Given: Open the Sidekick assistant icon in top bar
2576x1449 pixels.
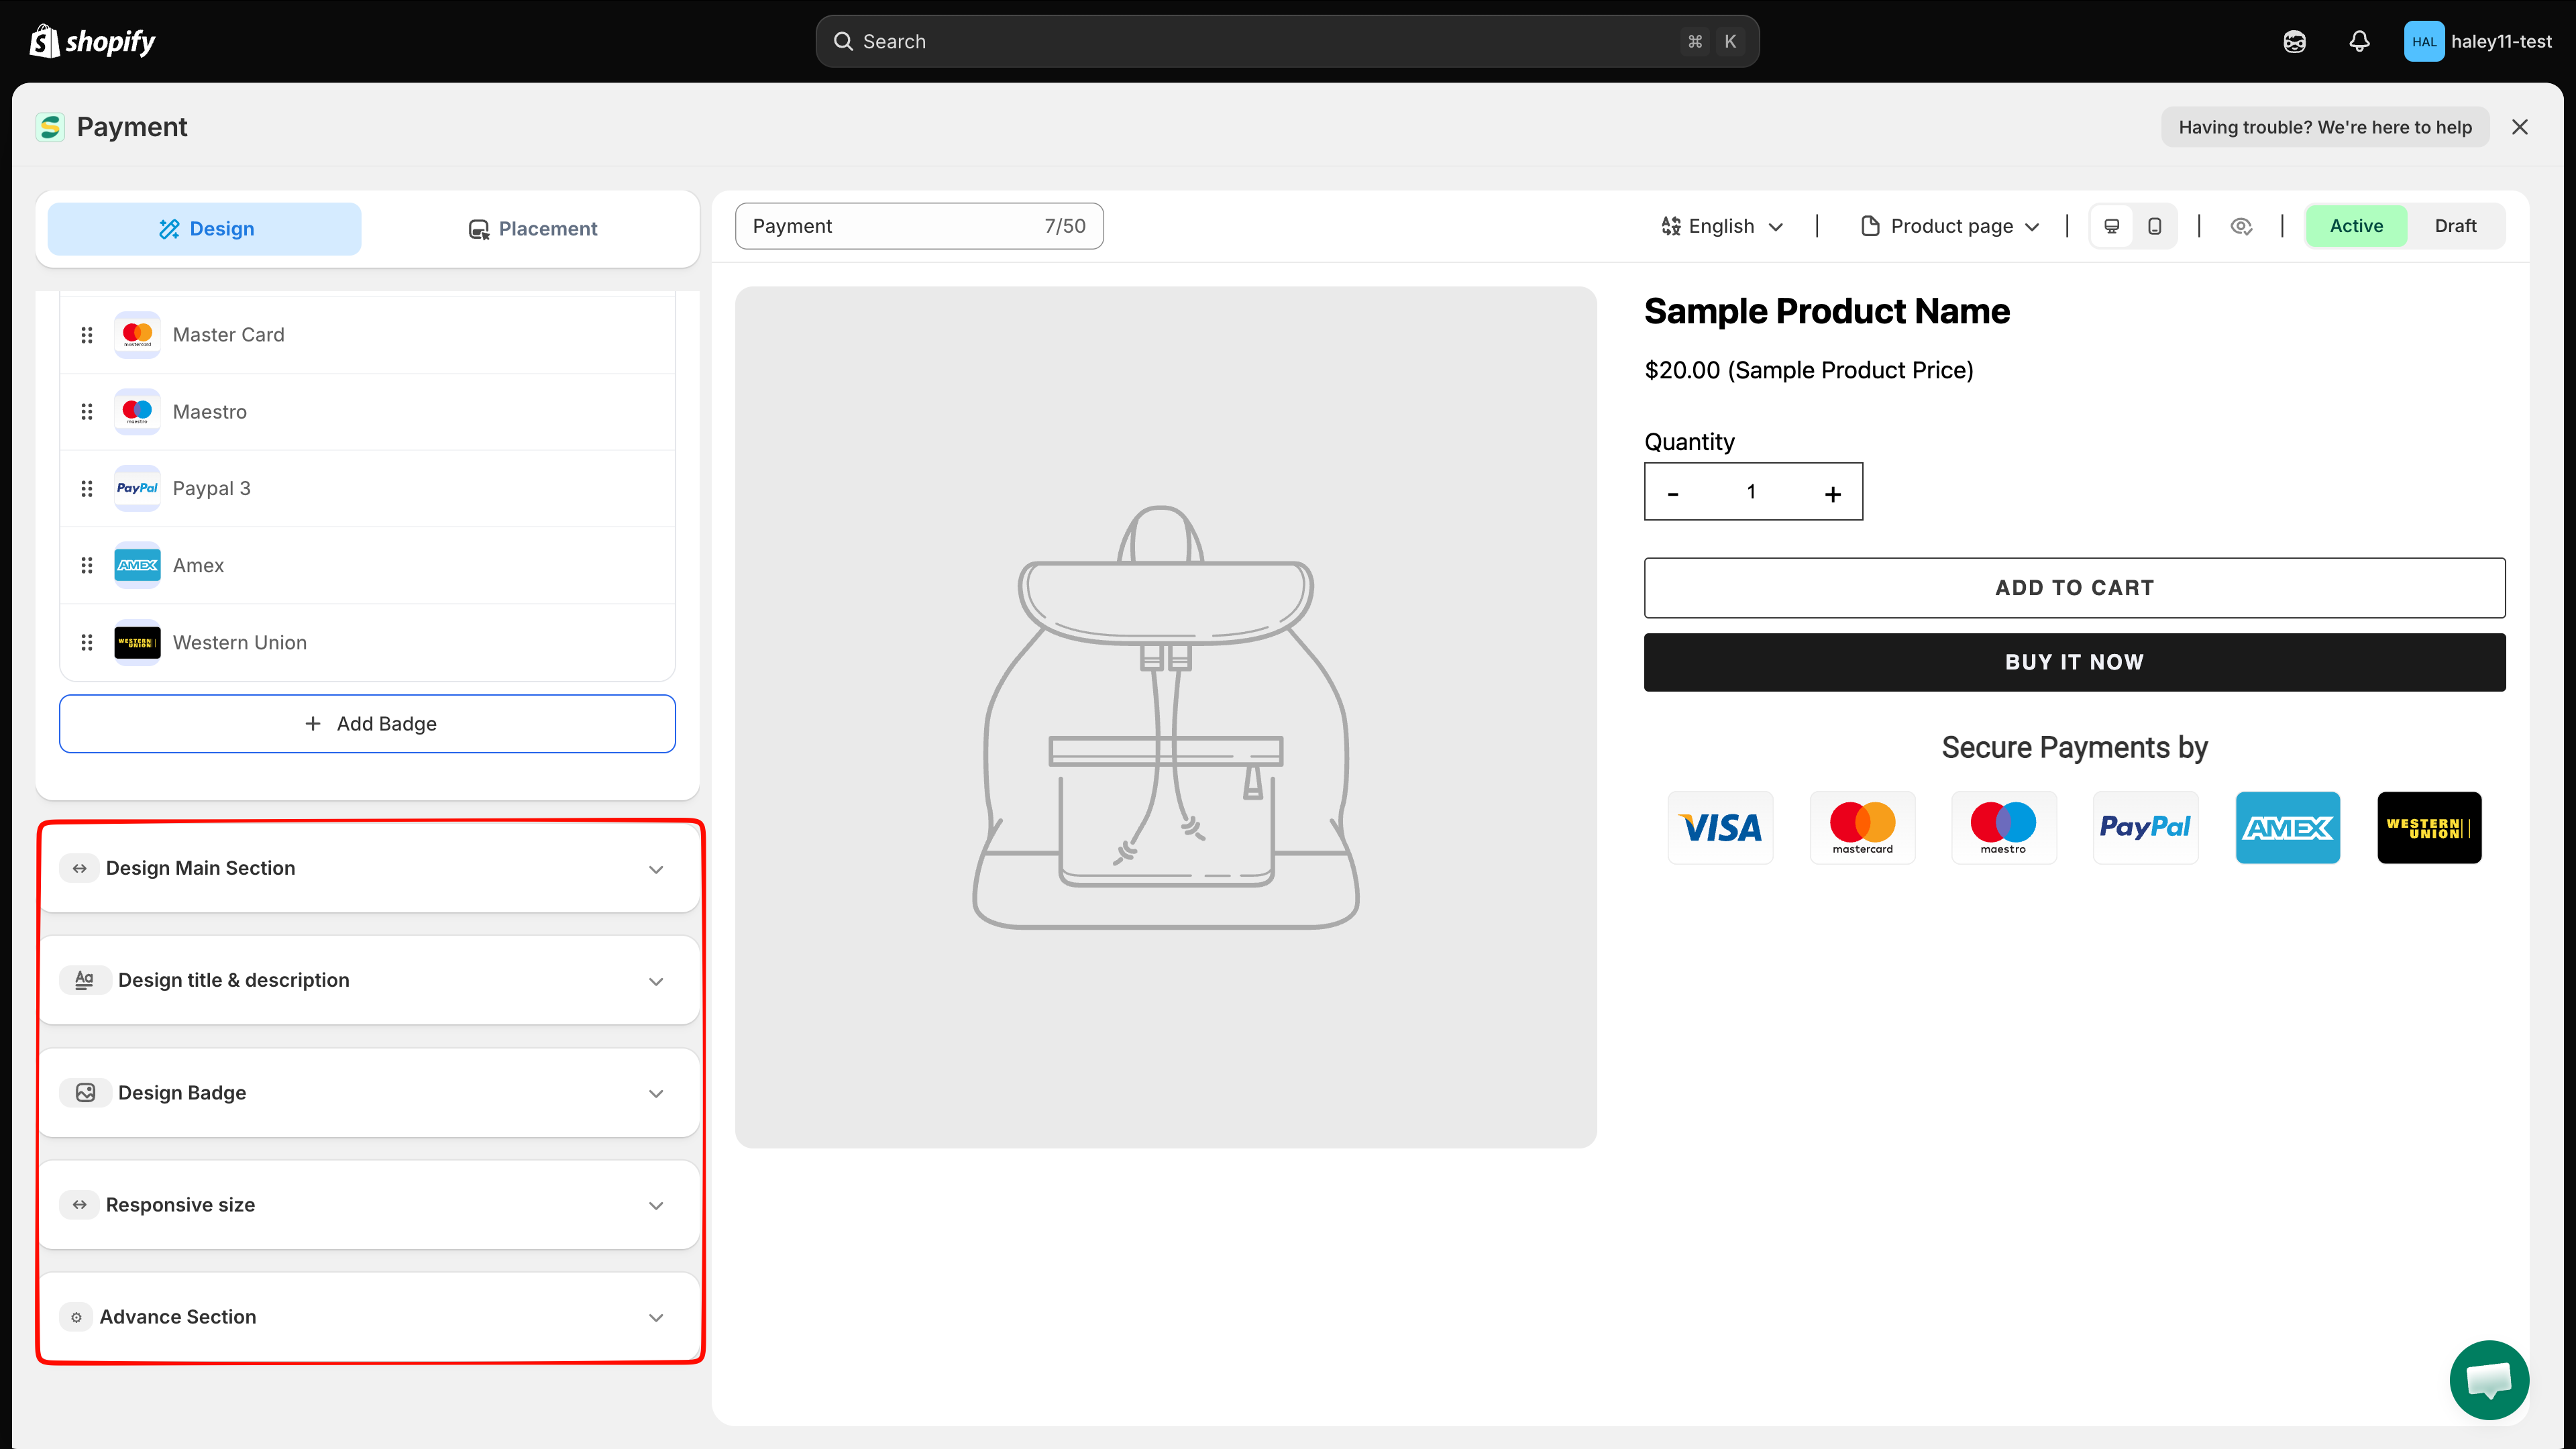Looking at the screenshot, I should pyautogui.click(x=2294, y=41).
